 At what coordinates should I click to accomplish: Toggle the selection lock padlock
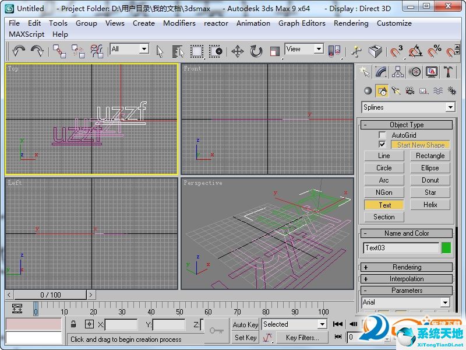(x=73, y=324)
